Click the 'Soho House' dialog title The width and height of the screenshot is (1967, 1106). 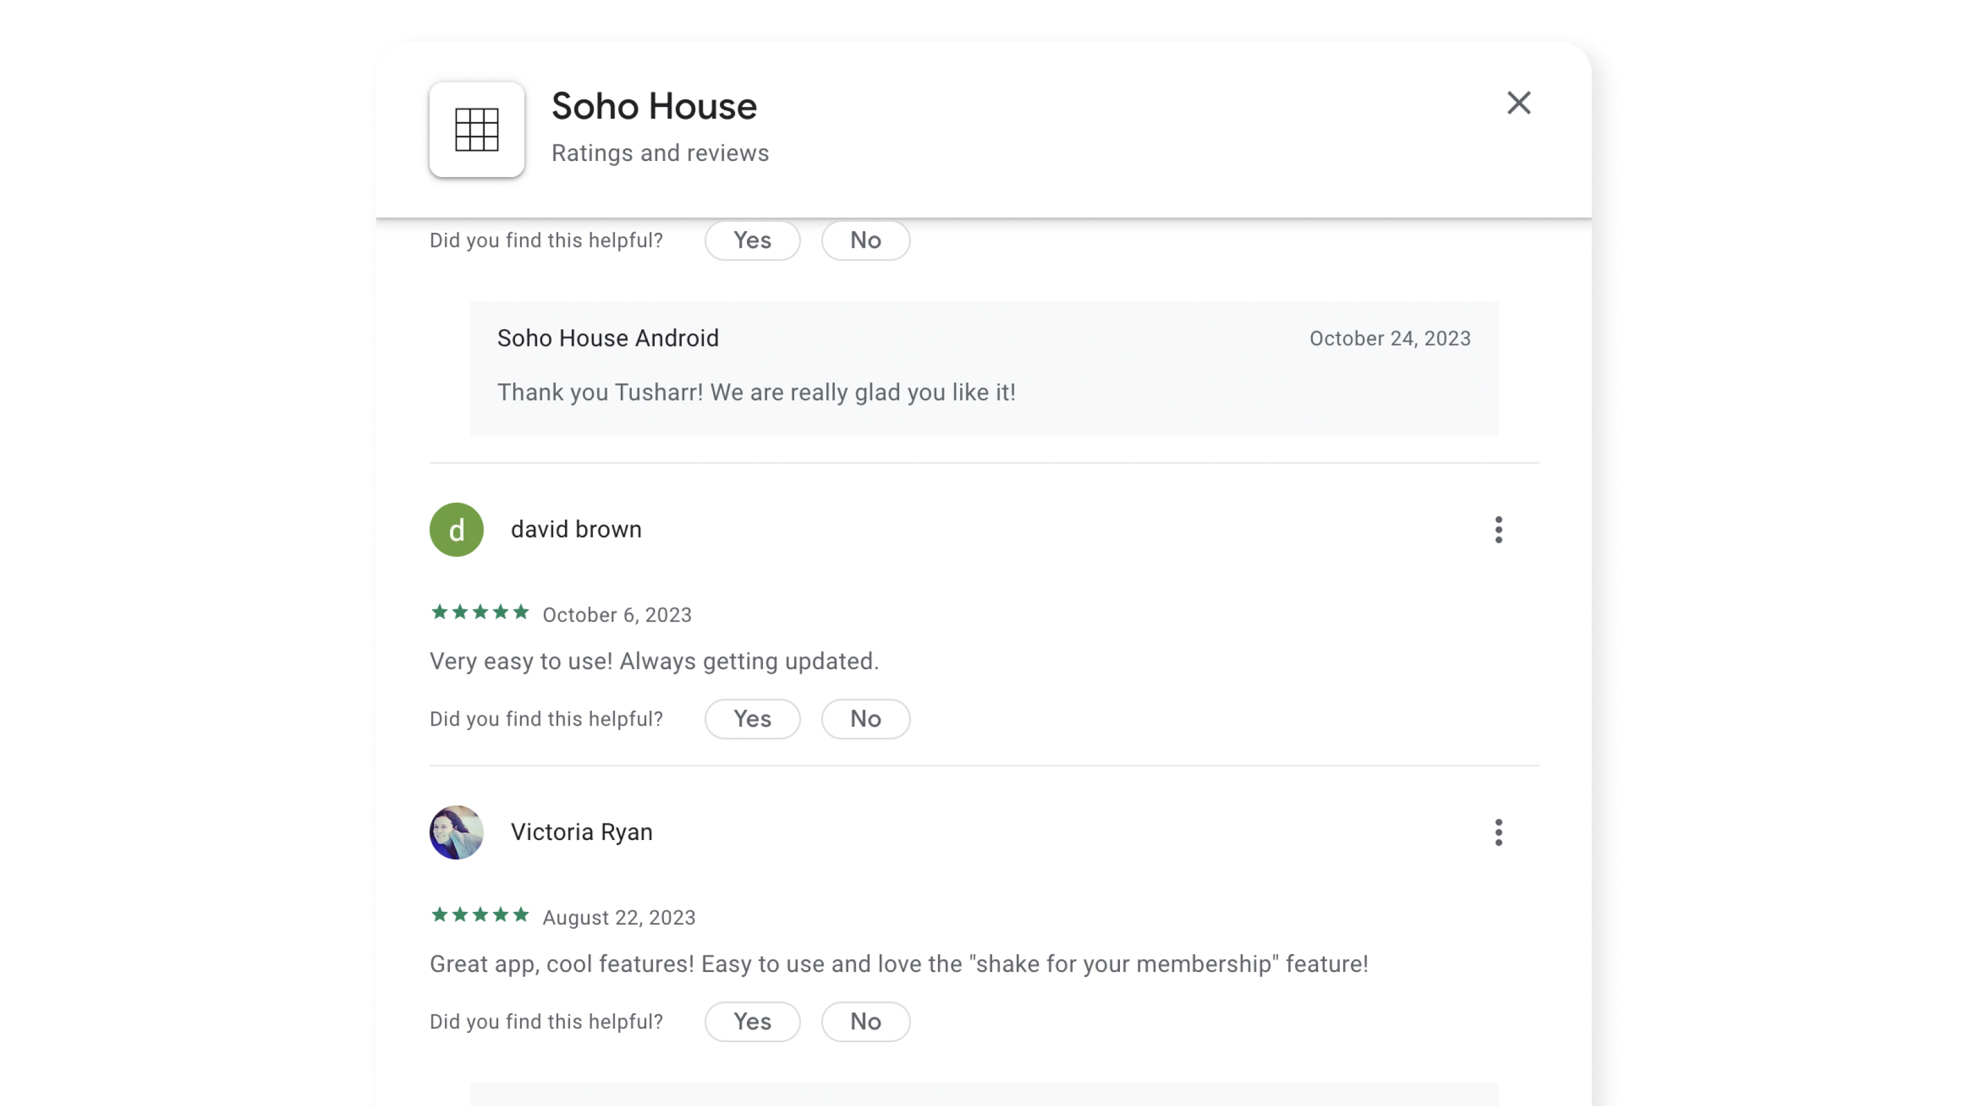tap(653, 106)
